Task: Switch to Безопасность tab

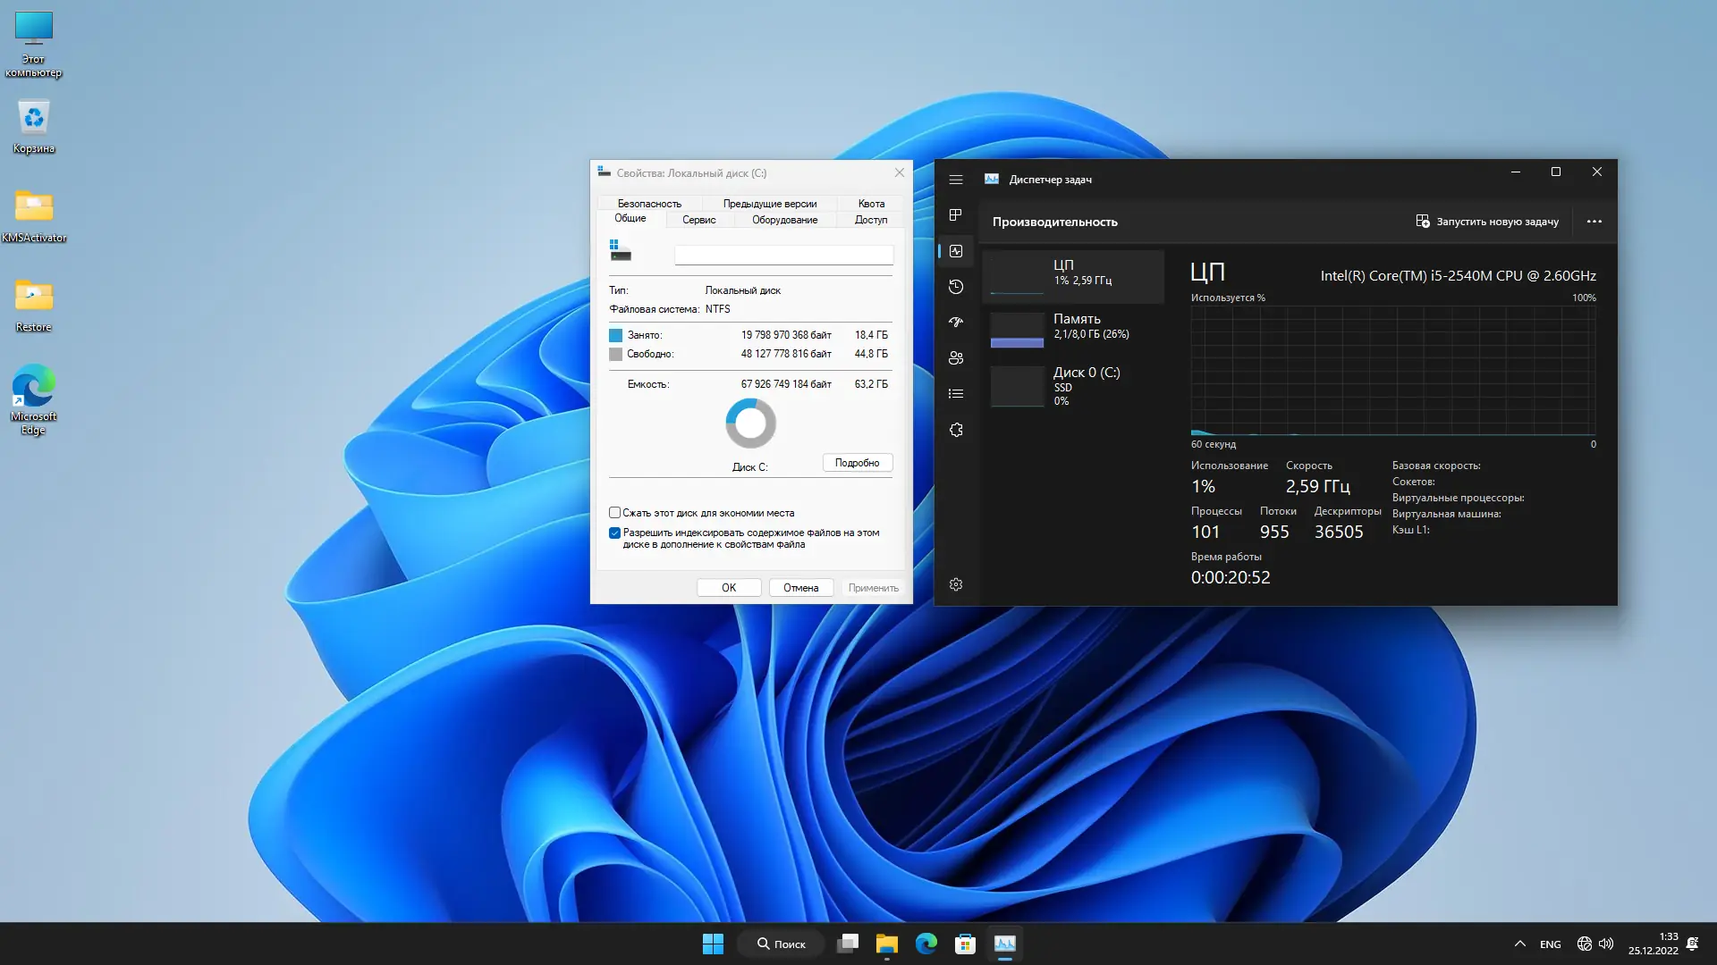Action: [x=649, y=204]
